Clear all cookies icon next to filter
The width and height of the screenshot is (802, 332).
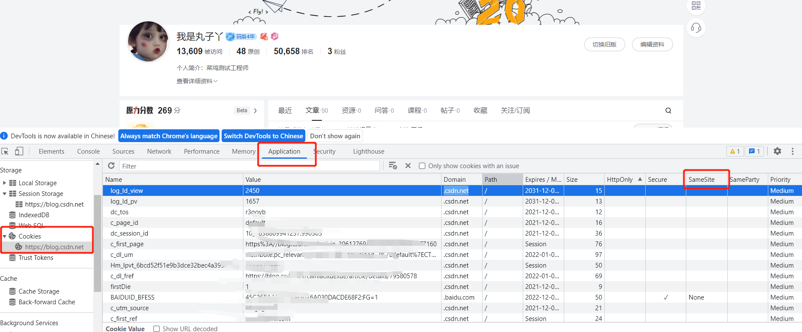[393, 166]
